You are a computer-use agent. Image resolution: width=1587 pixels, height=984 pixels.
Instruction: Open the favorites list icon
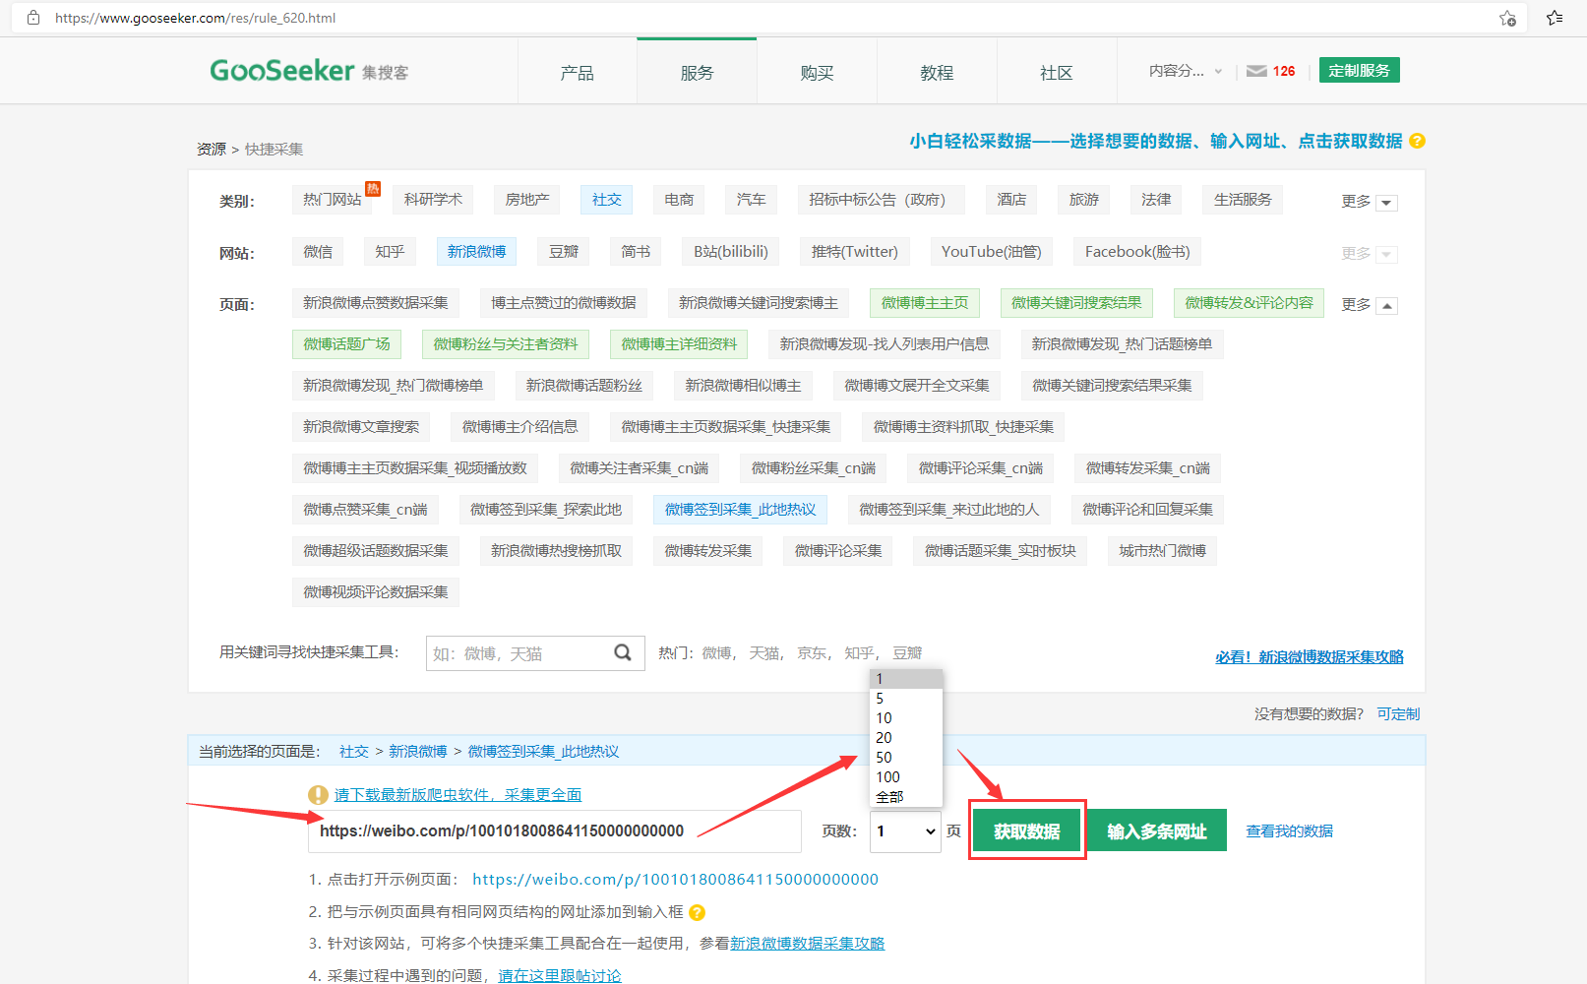pos(1555,18)
